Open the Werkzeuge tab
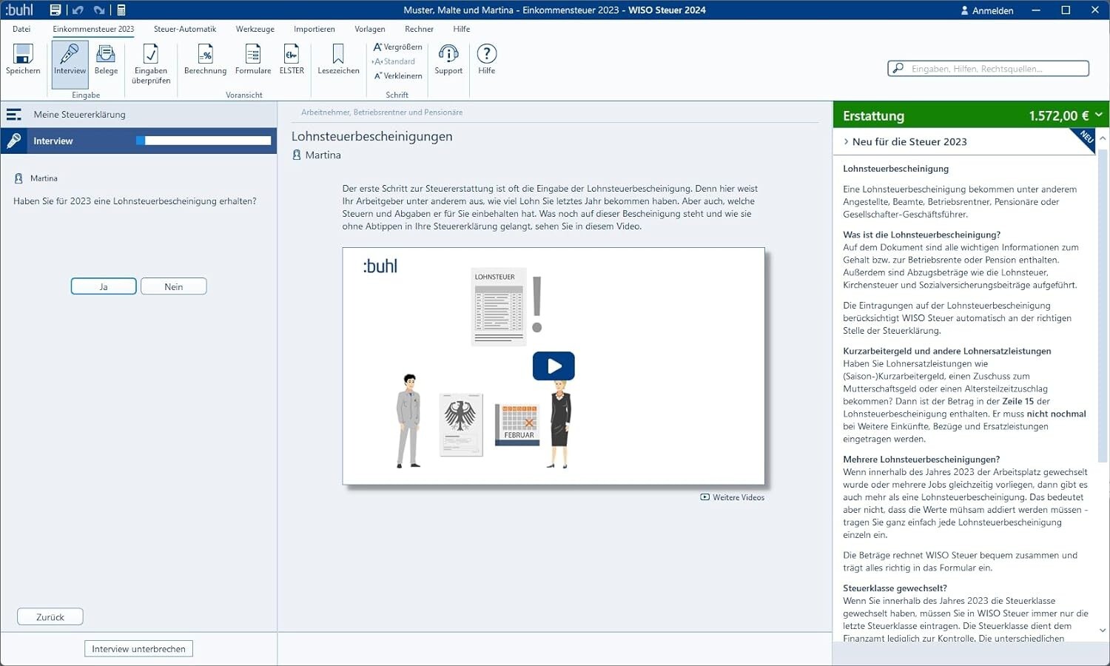1110x666 pixels. point(255,29)
